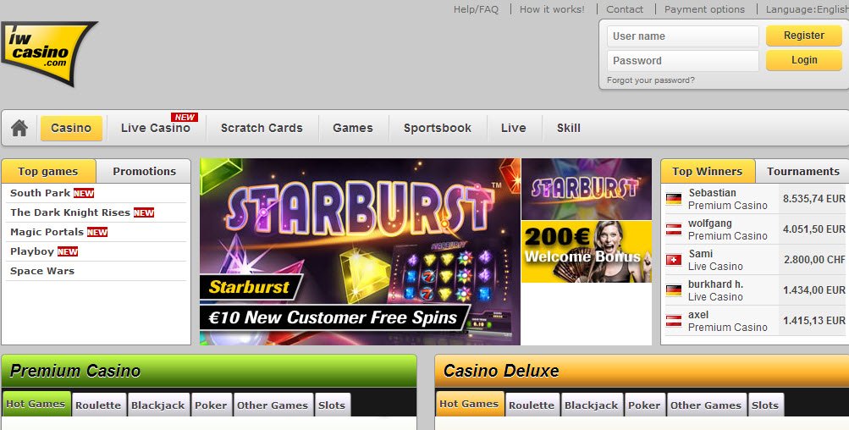Open South Park game link

coord(40,193)
